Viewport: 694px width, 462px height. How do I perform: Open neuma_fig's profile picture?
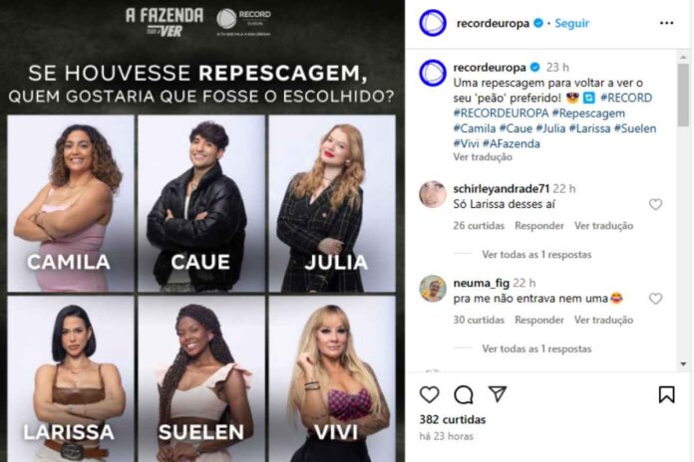click(432, 289)
